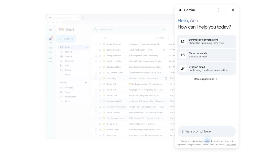The image size is (273, 153).
Task: Open 2024 Family Trip email
Action: click(134, 118)
